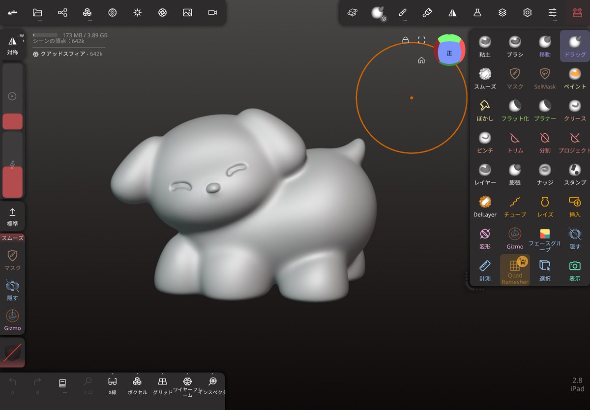The width and height of the screenshot is (590, 410).
Task: Adjust the radius slider in left sidebar
Action: 13,96
